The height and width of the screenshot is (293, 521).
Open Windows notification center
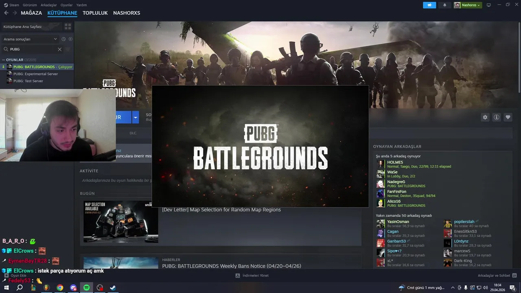tap(512, 288)
